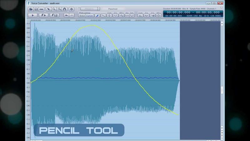Select the blue Pencil tool
Viewport: 250px width, 141px height.
click(97, 16)
